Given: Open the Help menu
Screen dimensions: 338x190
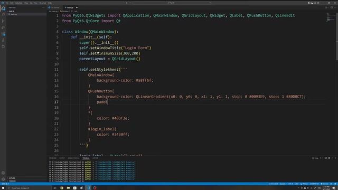Looking at the screenshot, I should click(50, 3).
